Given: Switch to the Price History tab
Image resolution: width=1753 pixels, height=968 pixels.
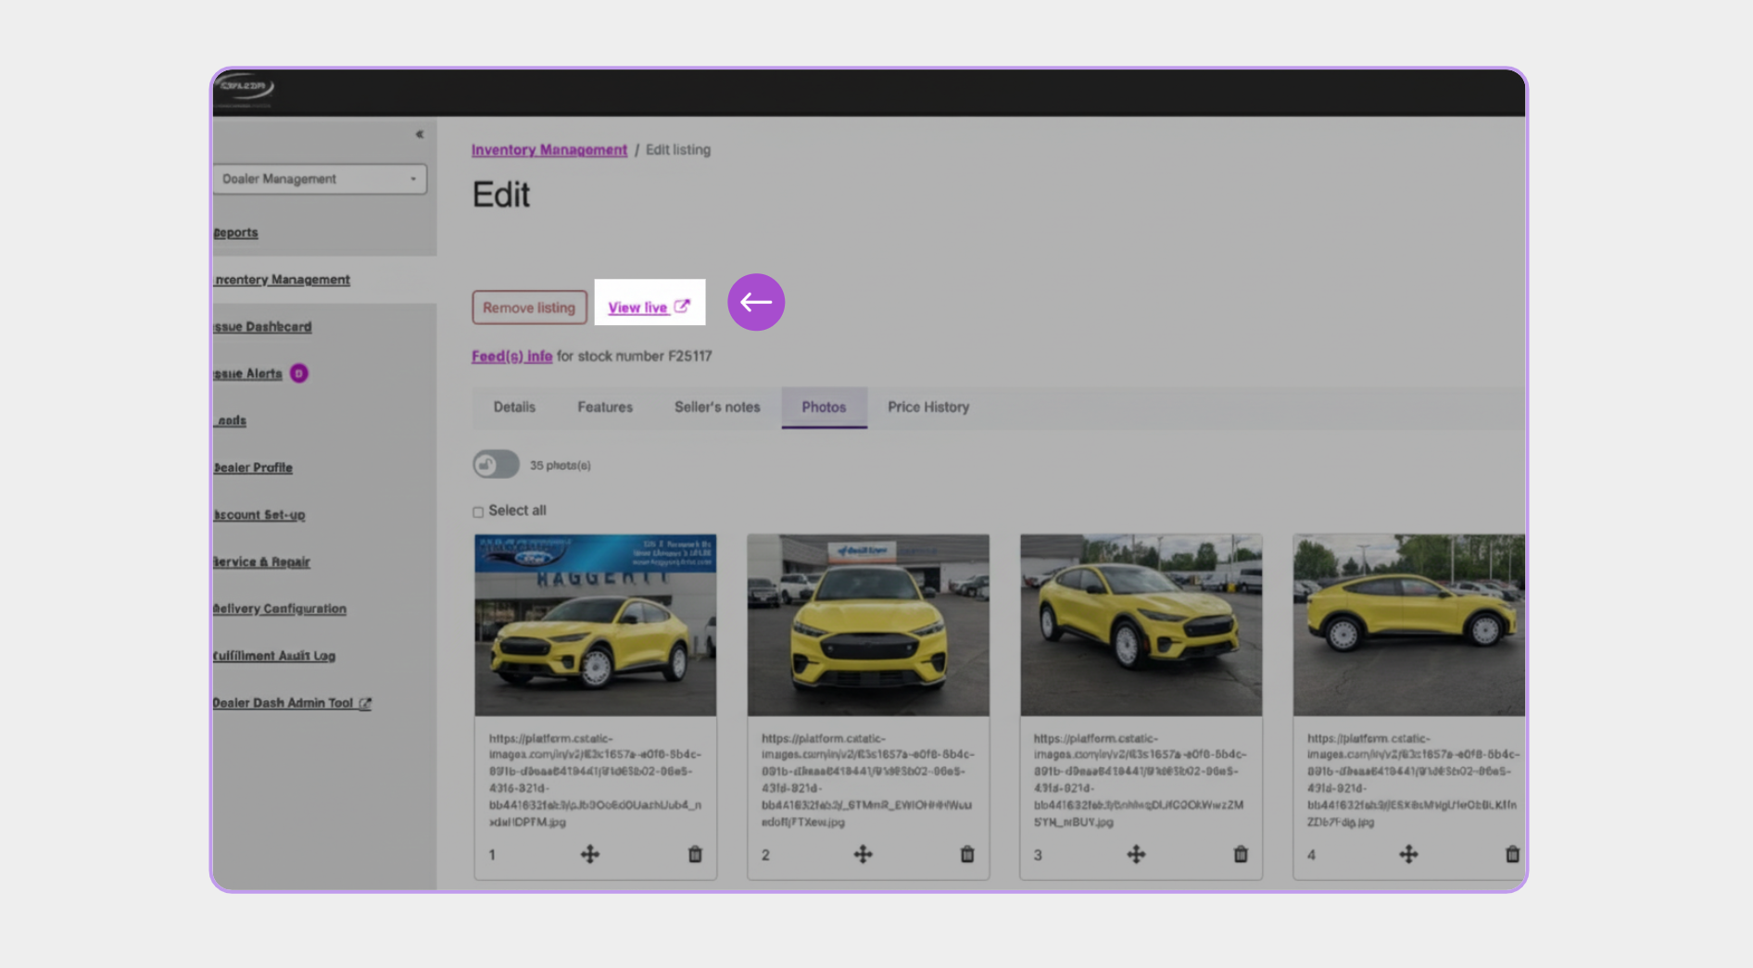Looking at the screenshot, I should point(928,407).
